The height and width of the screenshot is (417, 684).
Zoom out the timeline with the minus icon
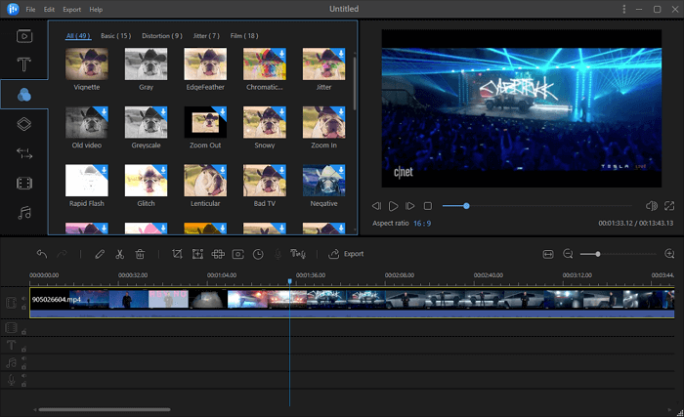coord(568,254)
